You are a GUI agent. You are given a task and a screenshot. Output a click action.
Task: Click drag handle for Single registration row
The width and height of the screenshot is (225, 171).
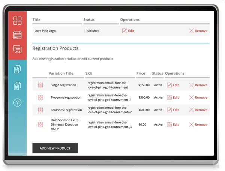pyautogui.click(x=40, y=85)
